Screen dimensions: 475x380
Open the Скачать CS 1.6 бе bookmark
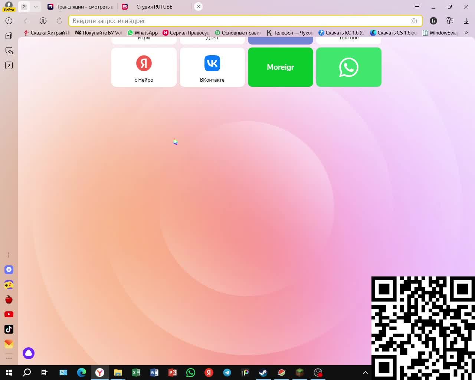(x=394, y=33)
